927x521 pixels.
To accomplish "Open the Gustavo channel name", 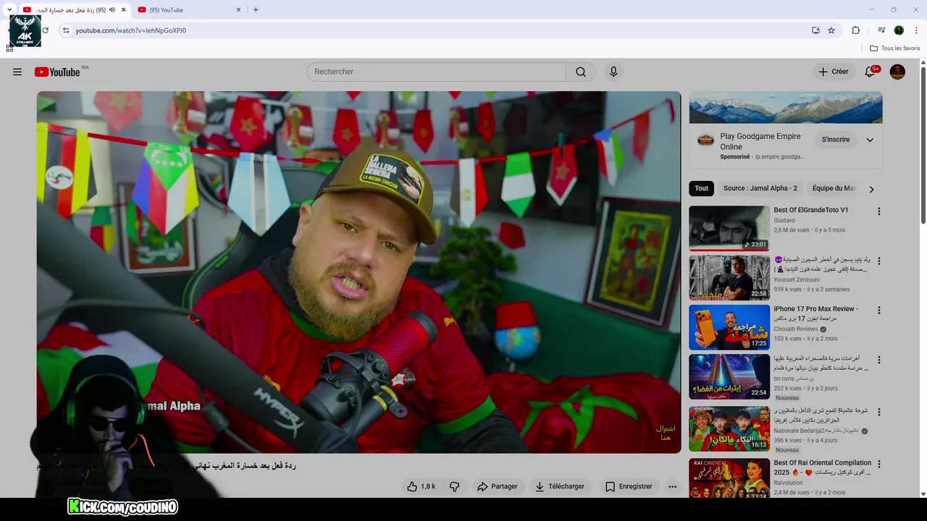I will click(784, 220).
